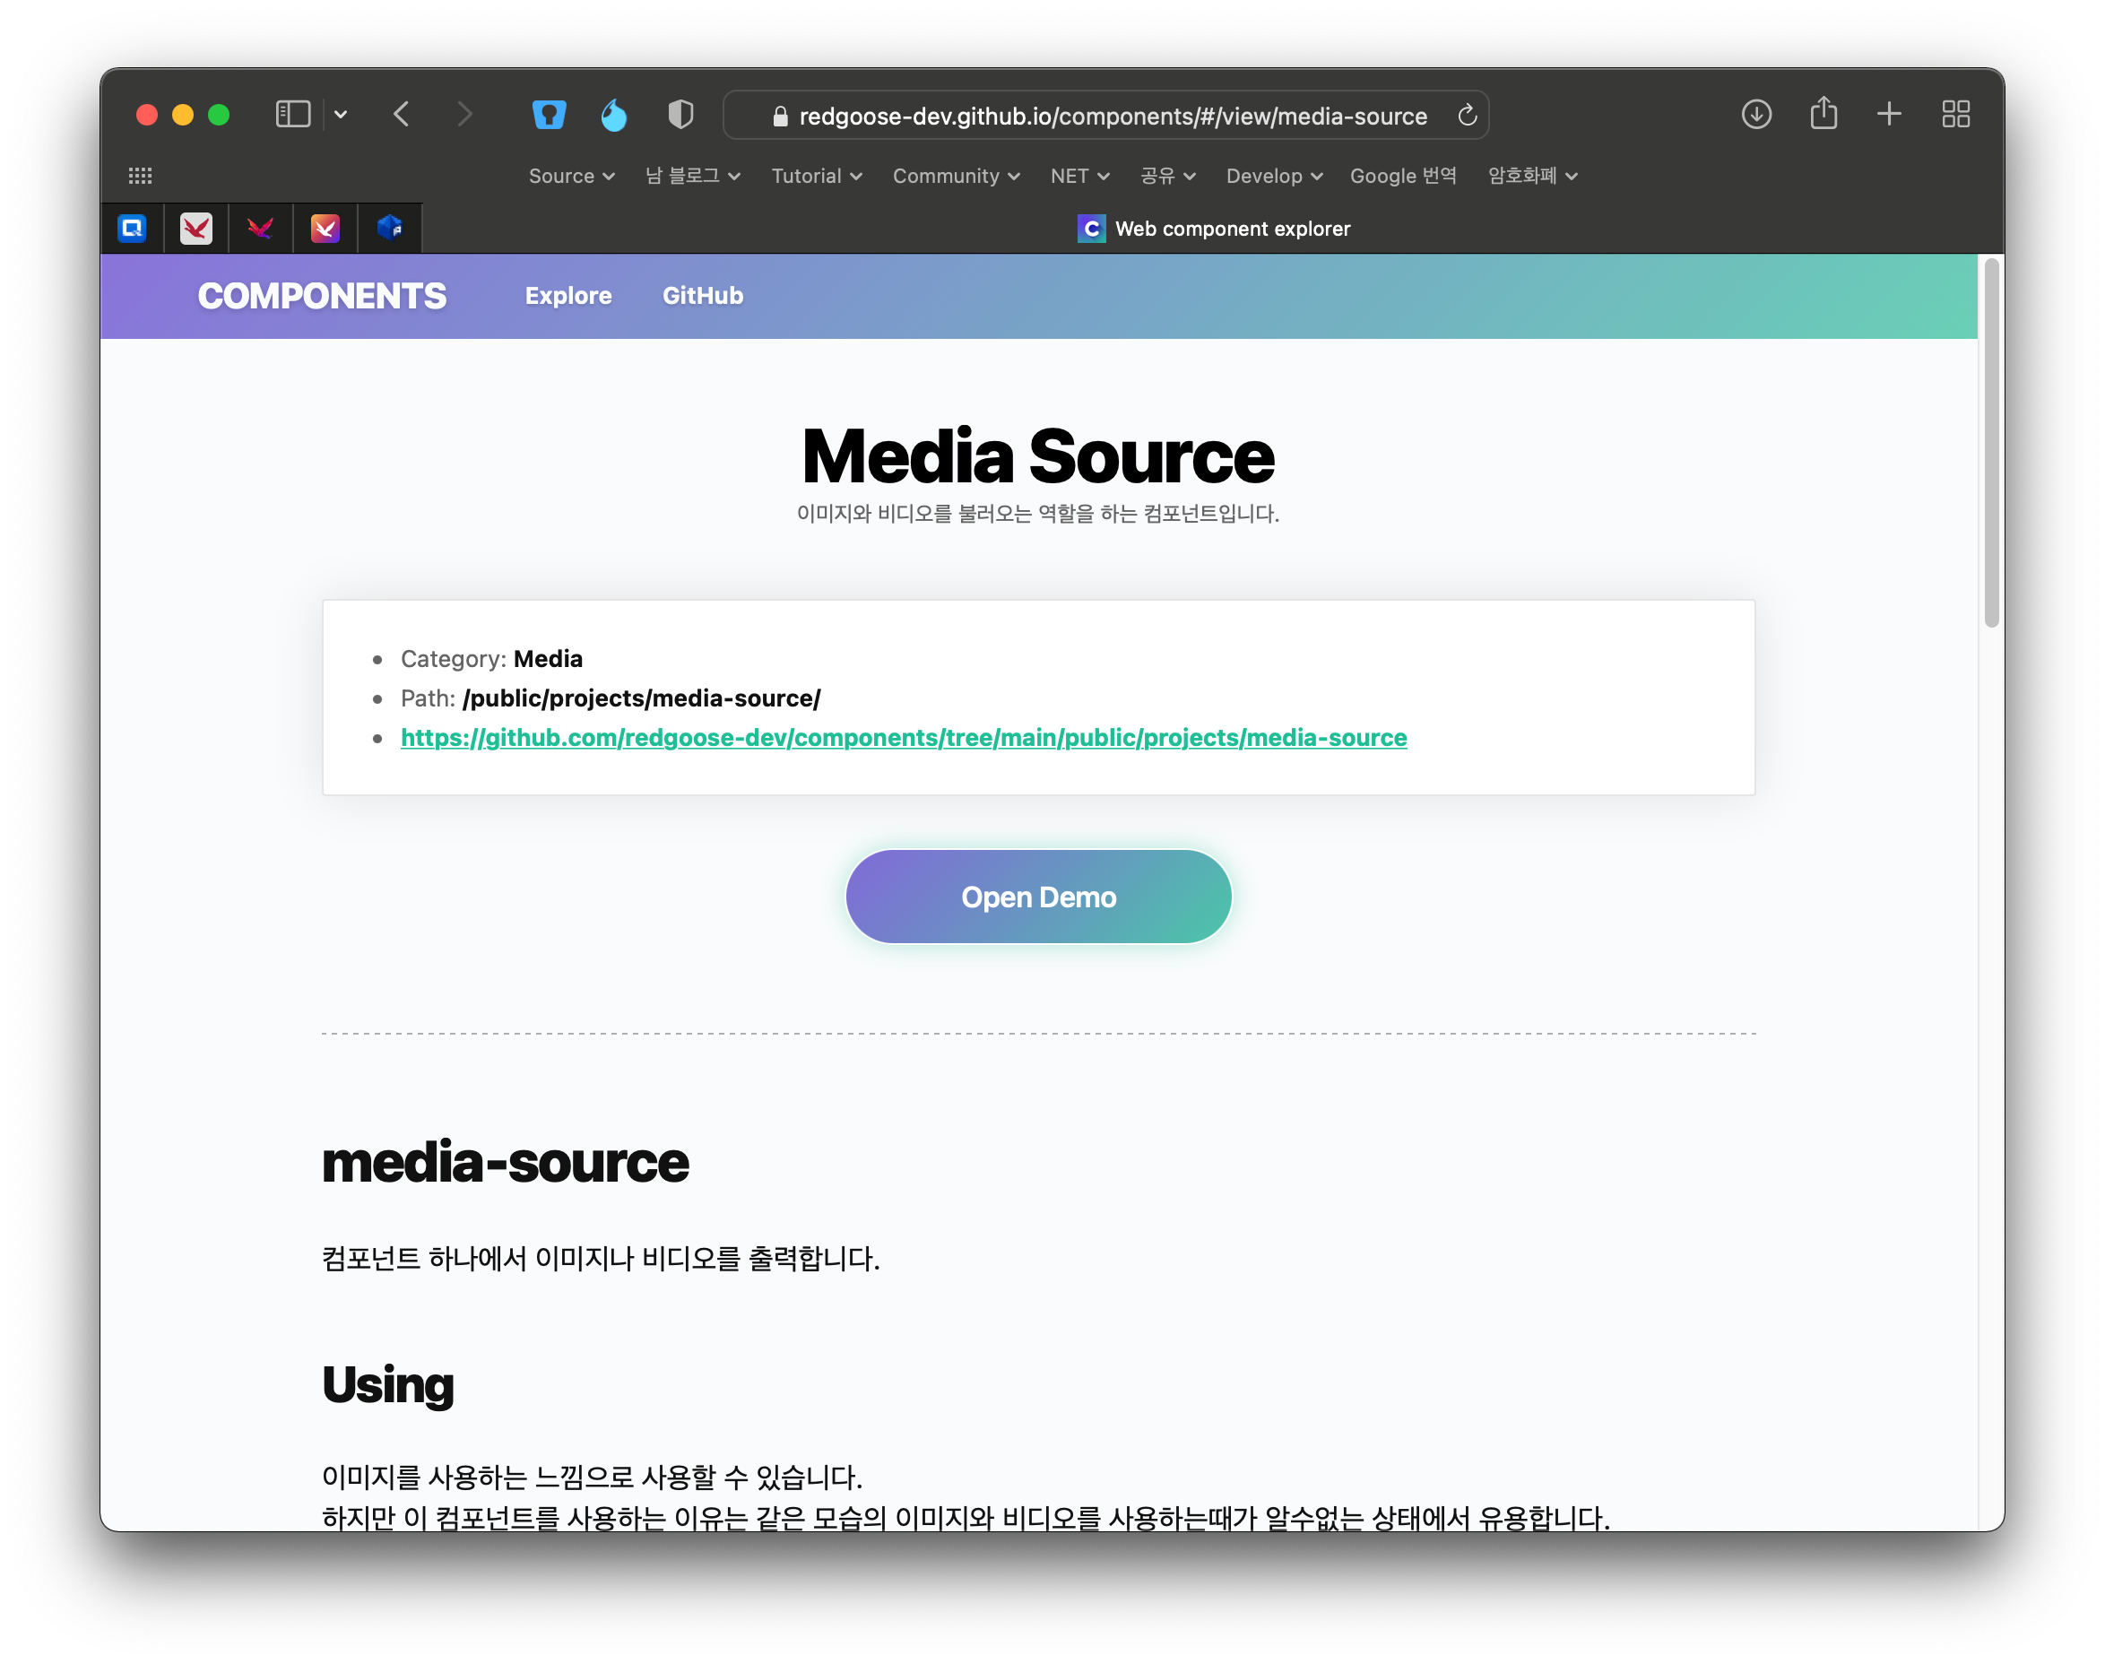
Task: Open the Tutorial menu in the bookmarks bar
Action: [x=815, y=177]
